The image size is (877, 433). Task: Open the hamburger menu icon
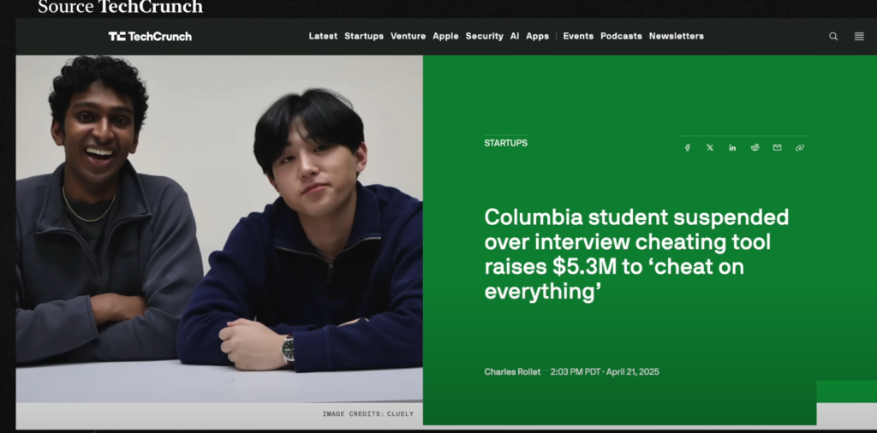tap(859, 36)
